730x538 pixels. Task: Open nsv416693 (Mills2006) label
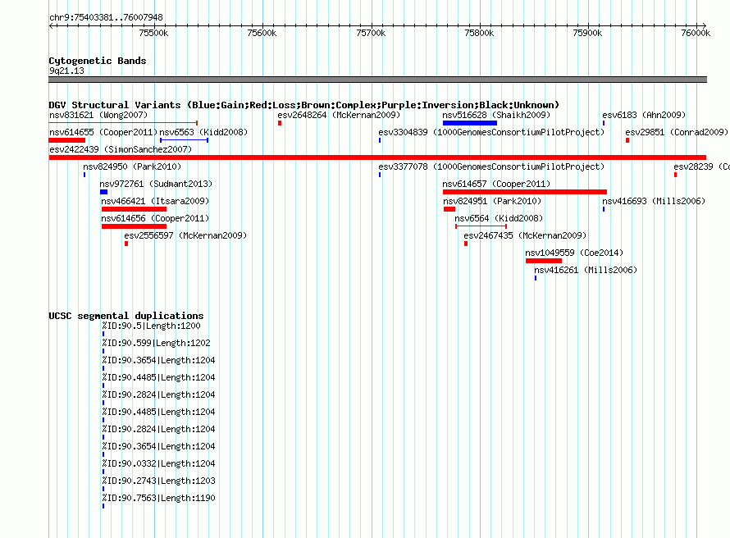(x=654, y=201)
